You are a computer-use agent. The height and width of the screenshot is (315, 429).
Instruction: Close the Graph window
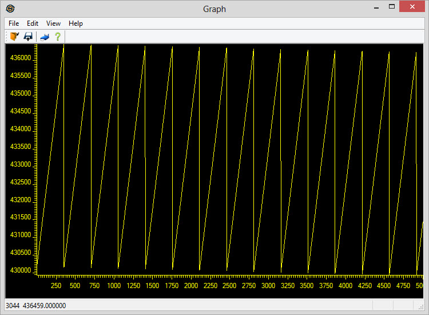412,7
